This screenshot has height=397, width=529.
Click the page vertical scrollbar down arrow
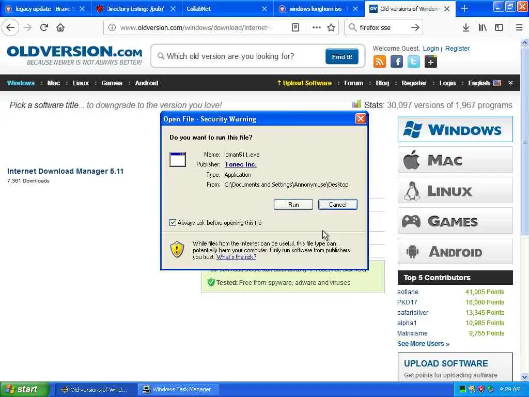[x=525, y=377]
